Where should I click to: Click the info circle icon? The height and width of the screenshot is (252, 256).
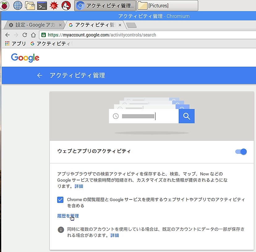(61, 230)
